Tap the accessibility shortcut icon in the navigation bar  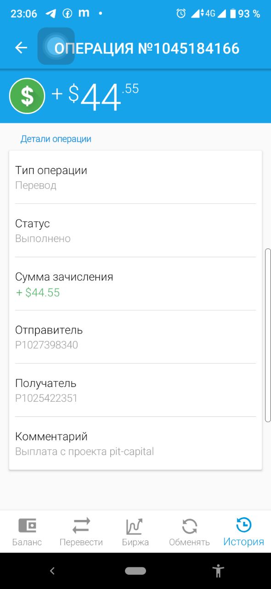218,571
